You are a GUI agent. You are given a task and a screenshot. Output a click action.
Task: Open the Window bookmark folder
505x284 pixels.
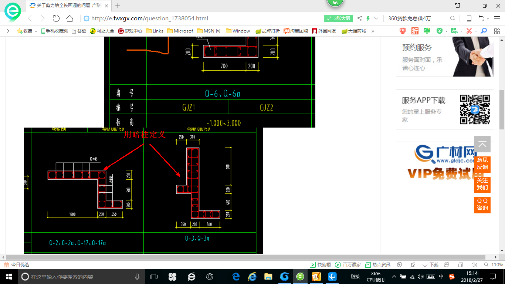tap(238, 31)
